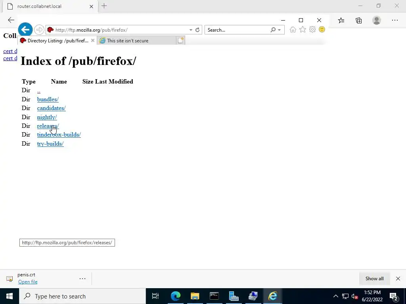Click the 'Type' column header

(x=29, y=82)
